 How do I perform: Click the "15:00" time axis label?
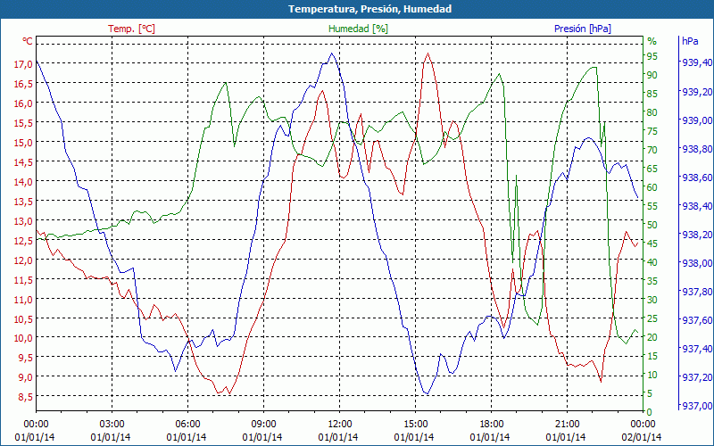(415, 425)
